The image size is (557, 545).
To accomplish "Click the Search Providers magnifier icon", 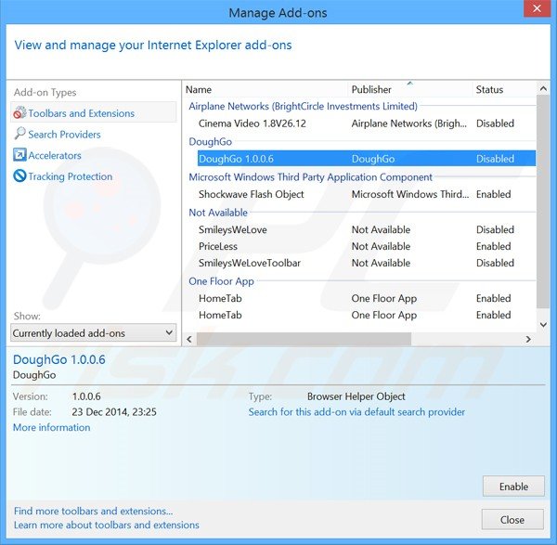I will tap(19, 134).
